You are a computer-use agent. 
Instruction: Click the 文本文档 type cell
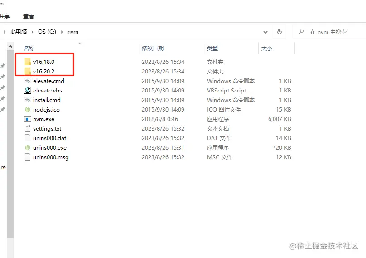(x=218, y=128)
